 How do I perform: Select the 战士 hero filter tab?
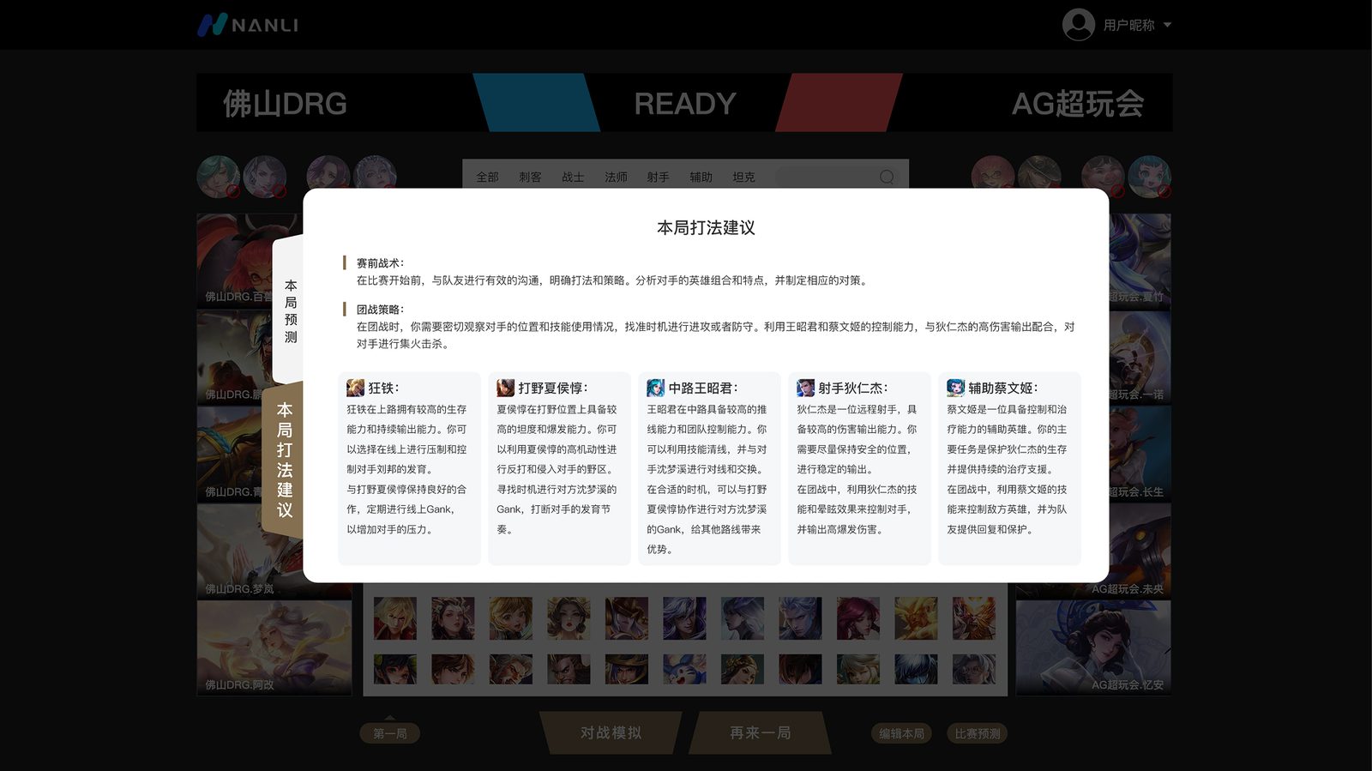(x=573, y=177)
